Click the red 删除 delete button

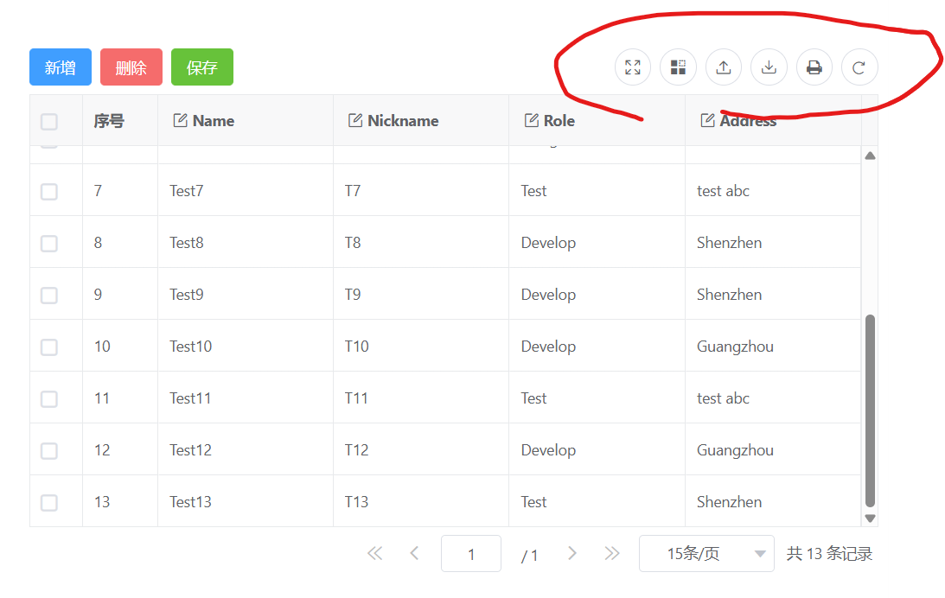[x=131, y=67]
